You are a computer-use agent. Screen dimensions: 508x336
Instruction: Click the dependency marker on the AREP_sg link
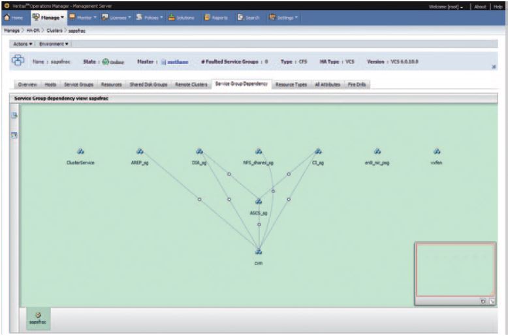tap(200, 200)
